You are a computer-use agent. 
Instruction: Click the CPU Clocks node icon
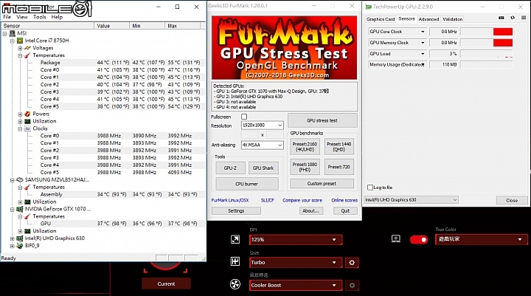(x=27, y=128)
